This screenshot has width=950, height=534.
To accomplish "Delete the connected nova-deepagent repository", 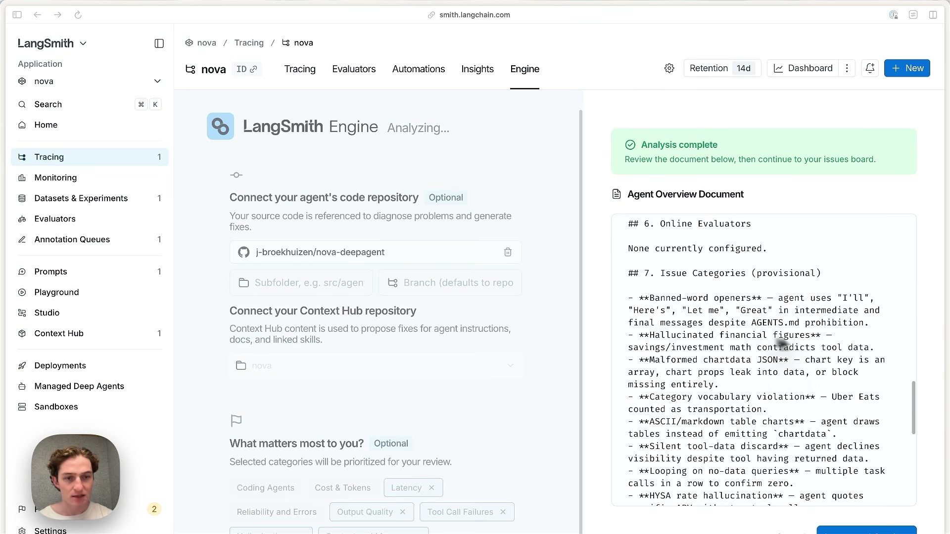I will pos(508,252).
